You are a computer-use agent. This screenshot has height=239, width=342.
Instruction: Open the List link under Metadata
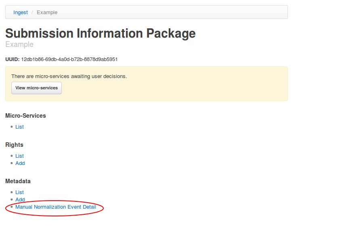tap(19, 192)
